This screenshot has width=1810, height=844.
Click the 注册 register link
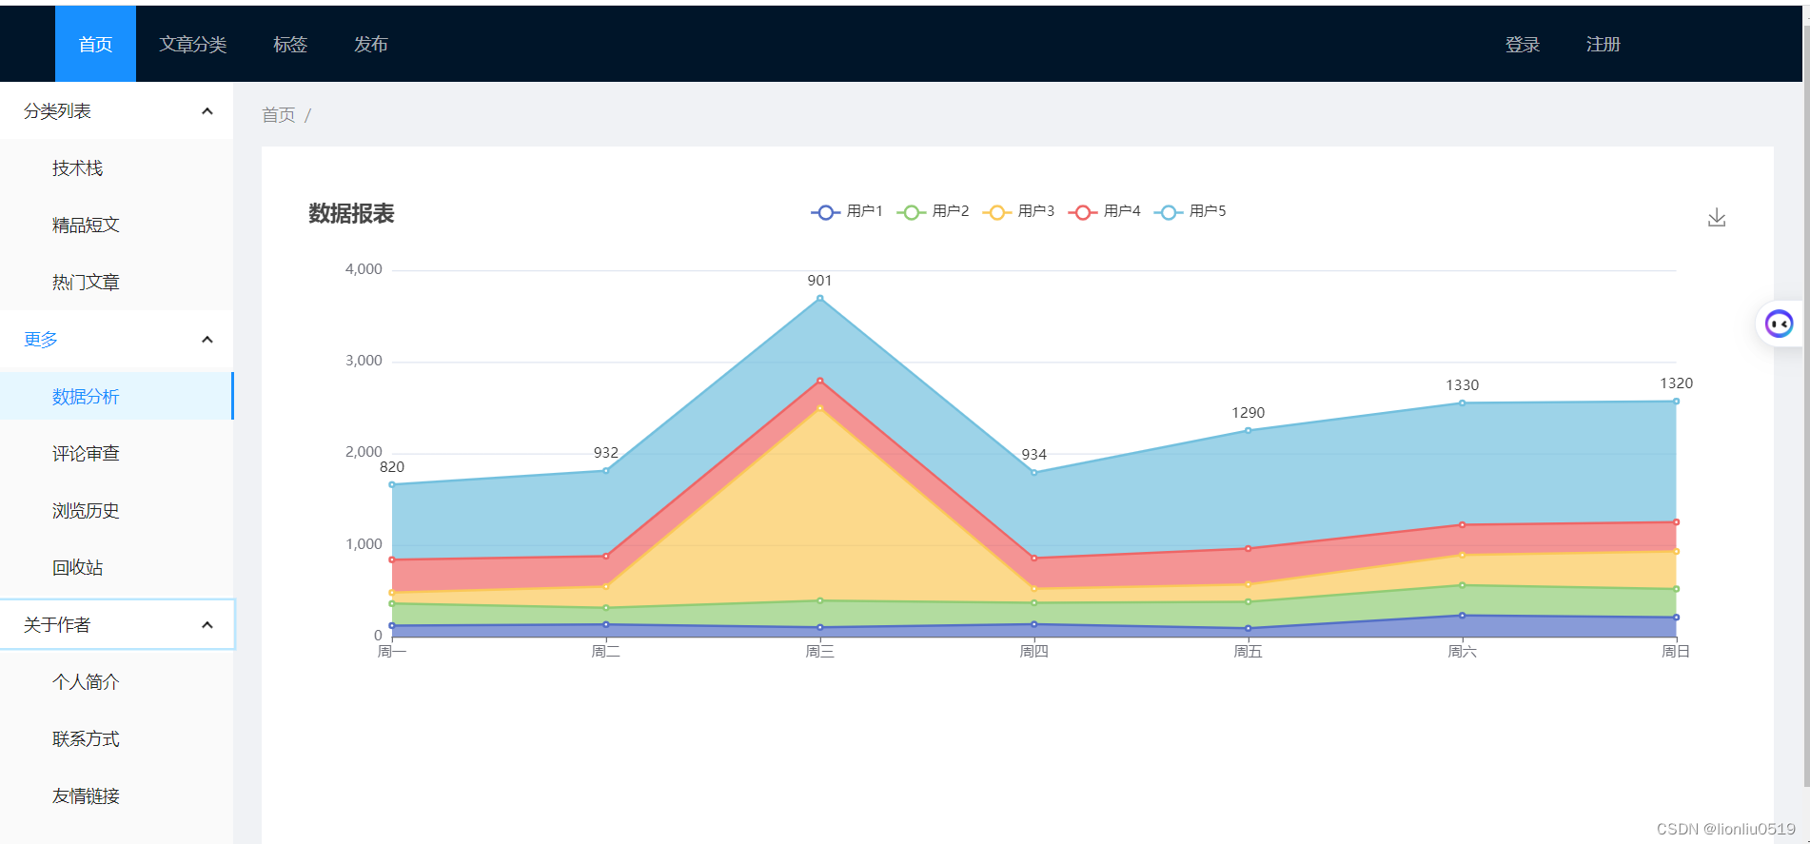(x=1603, y=44)
